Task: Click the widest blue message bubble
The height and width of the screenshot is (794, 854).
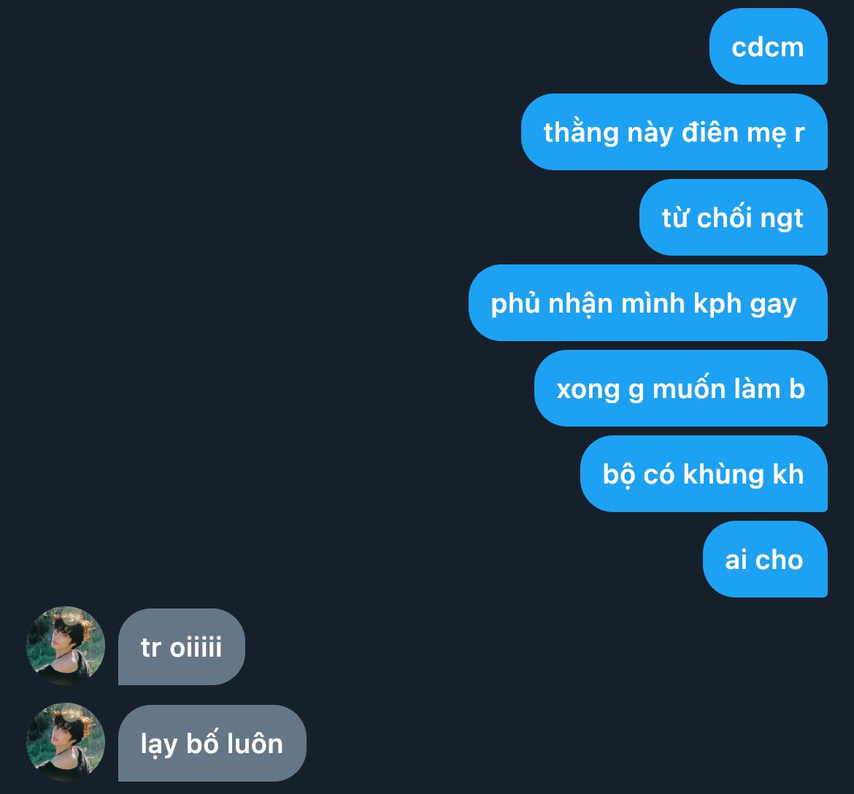Action: [648, 303]
